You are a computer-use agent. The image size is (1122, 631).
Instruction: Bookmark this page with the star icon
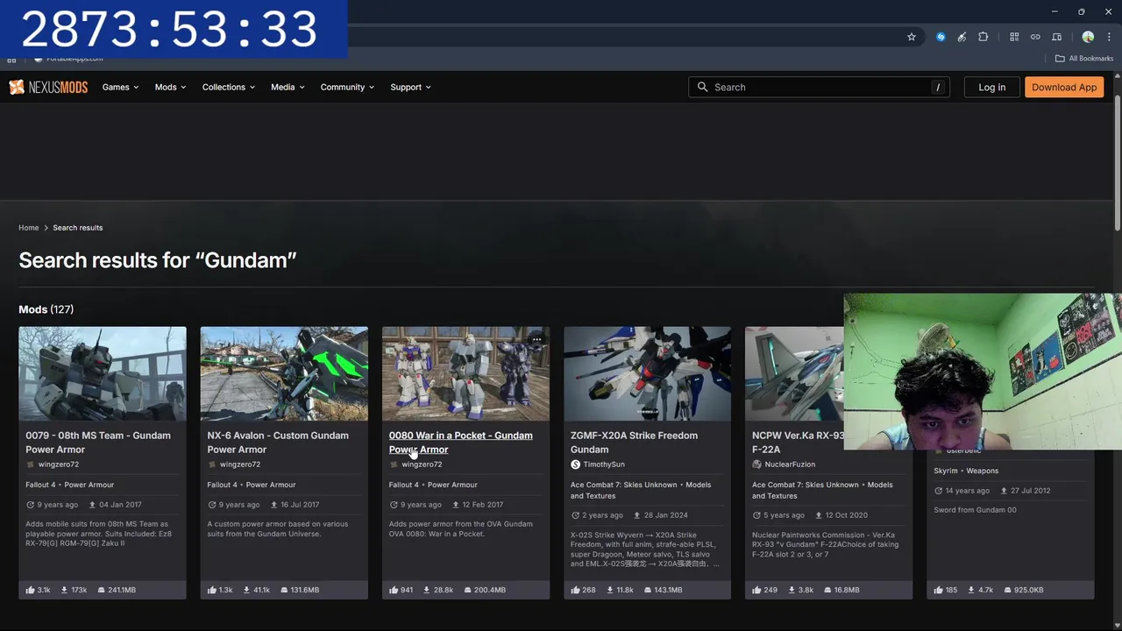tap(912, 37)
